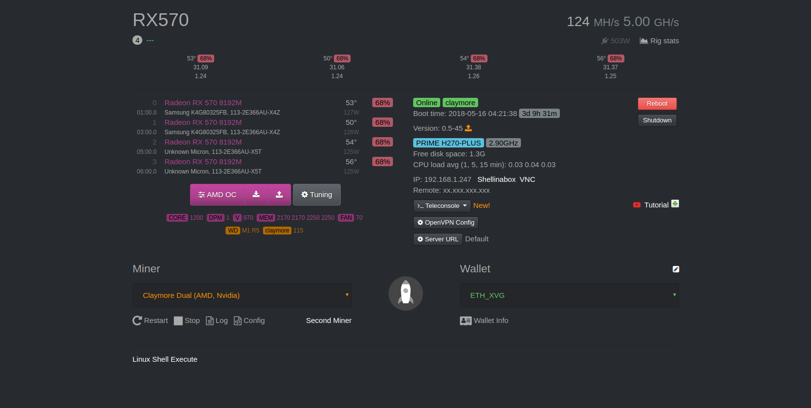Open the Tuning gear button

pyautogui.click(x=317, y=195)
